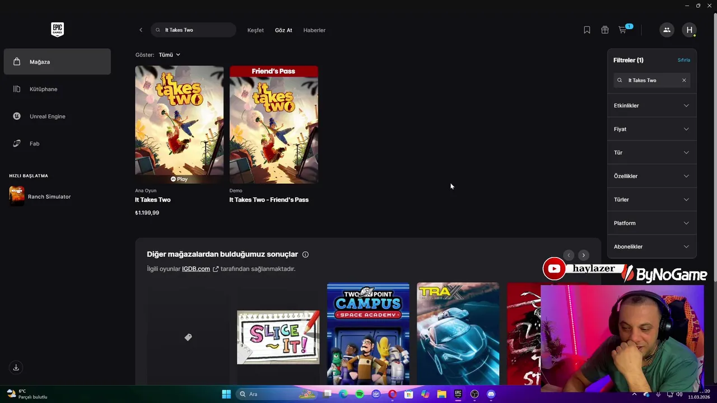This screenshot has width=717, height=403.
Task: Open the IGDB.com link
Action: (x=200, y=269)
